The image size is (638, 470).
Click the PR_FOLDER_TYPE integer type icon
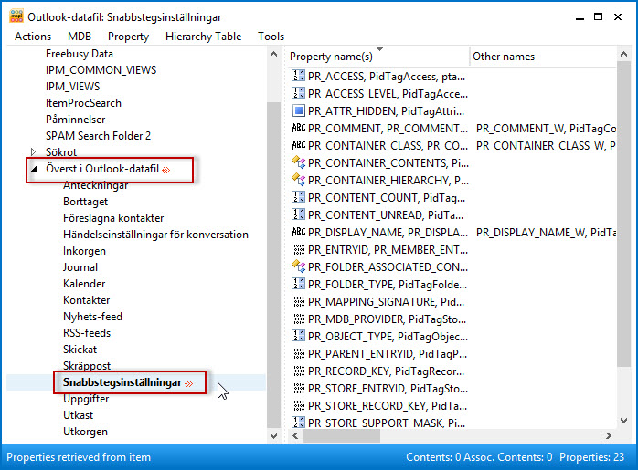click(x=298, y=284)
